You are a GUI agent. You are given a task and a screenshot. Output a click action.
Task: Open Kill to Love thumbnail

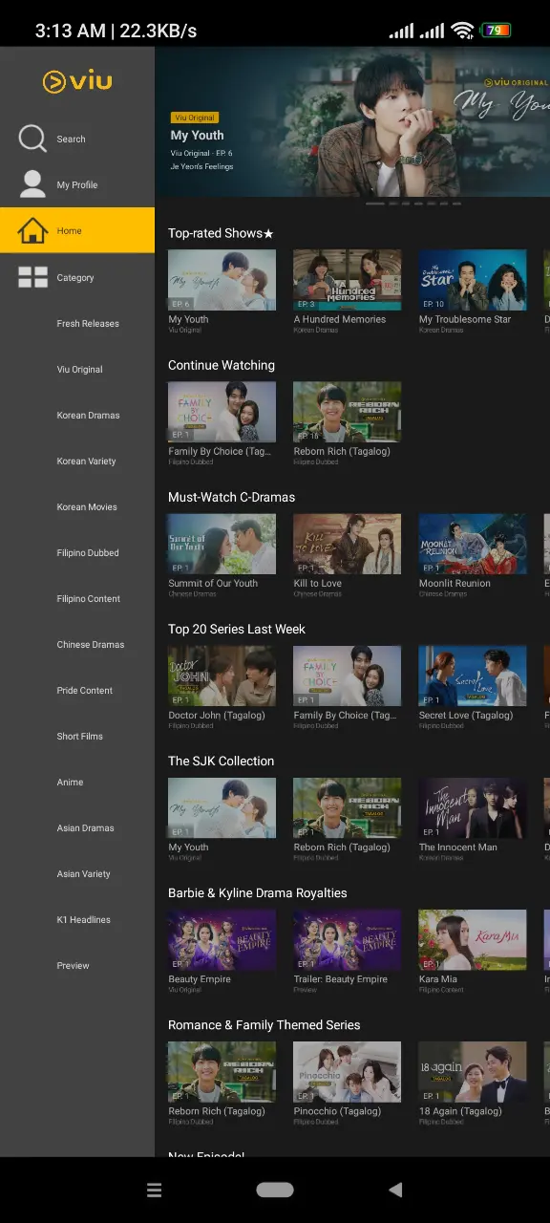pos(347,544)
